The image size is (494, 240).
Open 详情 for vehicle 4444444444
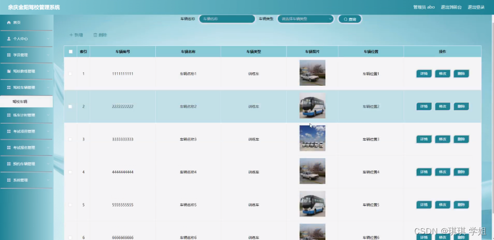click(424, 172)
